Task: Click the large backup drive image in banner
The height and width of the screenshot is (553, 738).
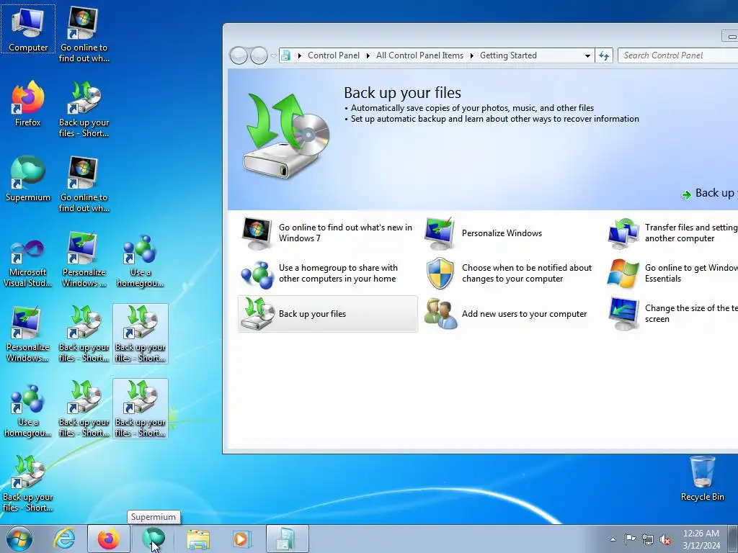Action: [285, 135]
